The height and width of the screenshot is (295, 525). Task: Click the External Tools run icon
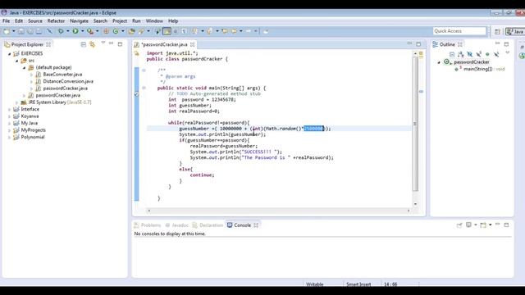click(90, 31)
